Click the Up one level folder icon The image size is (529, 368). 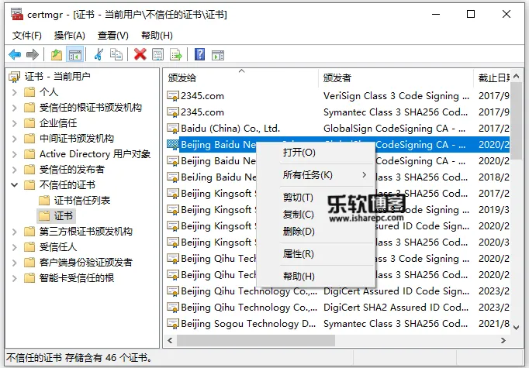tap(57, 54)
